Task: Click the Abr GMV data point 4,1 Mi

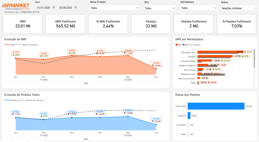Action: click(100, 57)
